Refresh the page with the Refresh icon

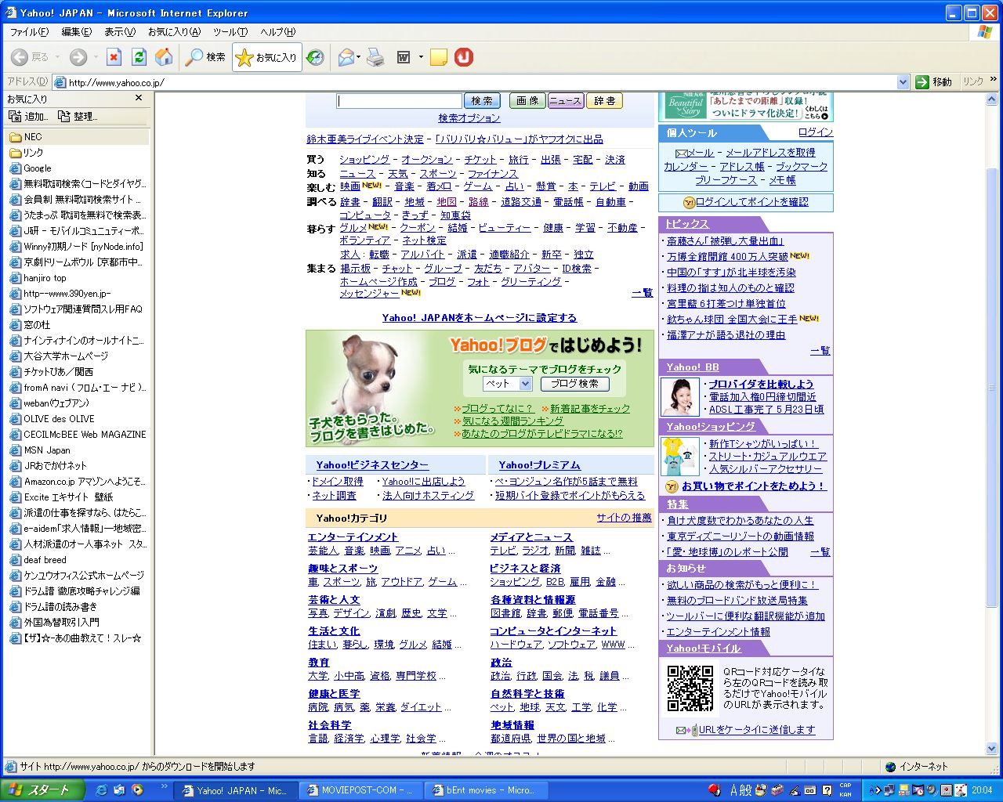(x=139, y=57)
